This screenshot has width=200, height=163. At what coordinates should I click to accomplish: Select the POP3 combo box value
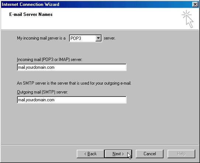tap(83, 38)
